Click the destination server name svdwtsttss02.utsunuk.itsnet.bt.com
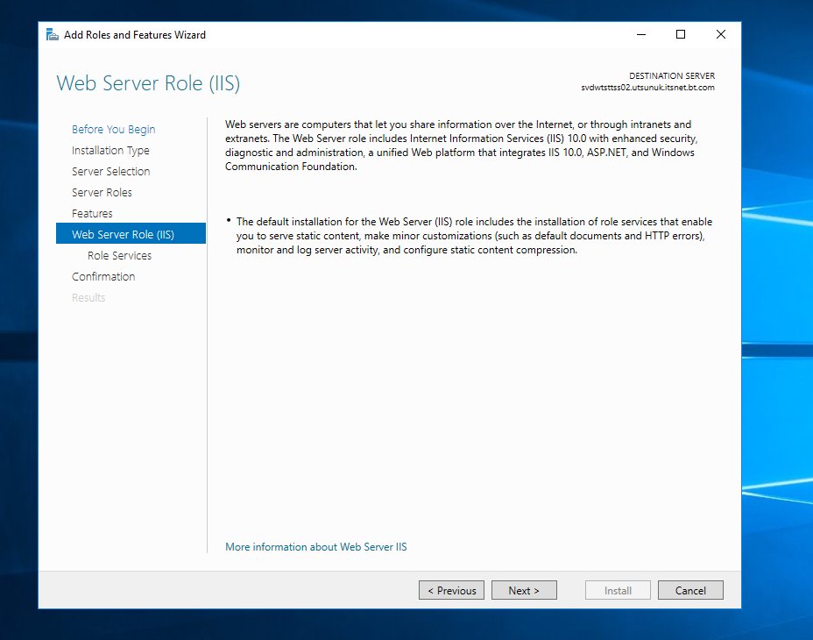Viewport: 813px width, 640px height. [647, 88]
